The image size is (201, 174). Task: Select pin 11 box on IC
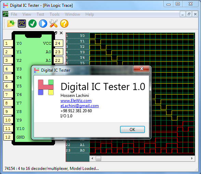[x=8, y=129]
